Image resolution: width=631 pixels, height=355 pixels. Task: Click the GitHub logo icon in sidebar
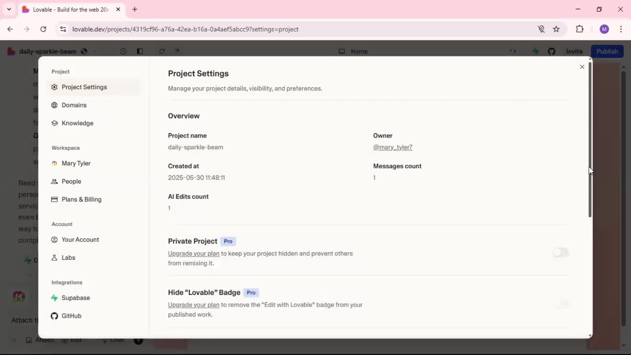coord(55,316)
